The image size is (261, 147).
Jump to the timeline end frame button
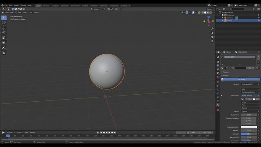(x=115, y=132)
